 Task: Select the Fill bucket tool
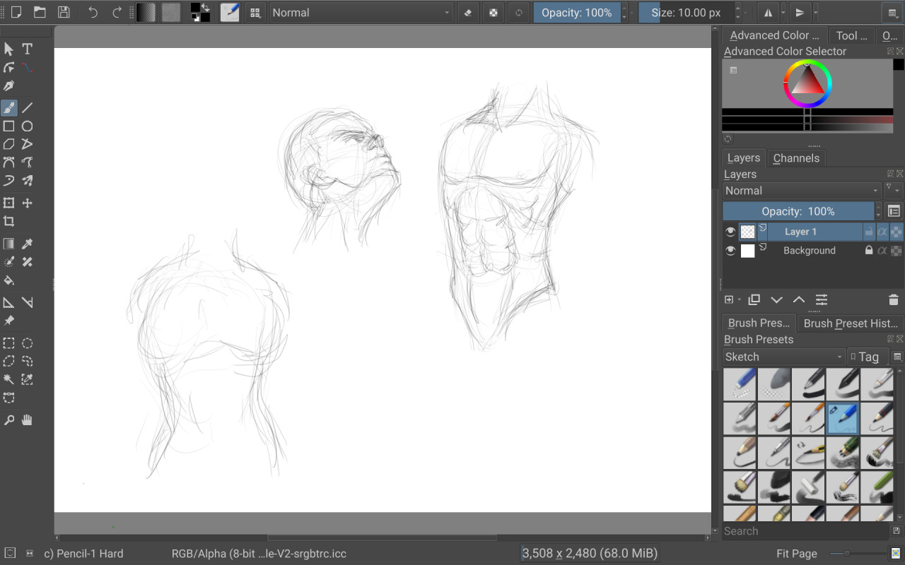pos(8,280)
